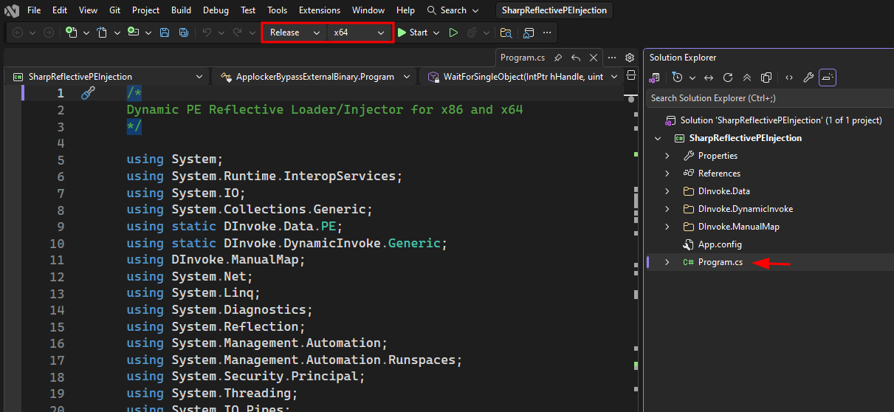Expand the DInvoke.Data folder

667,191
